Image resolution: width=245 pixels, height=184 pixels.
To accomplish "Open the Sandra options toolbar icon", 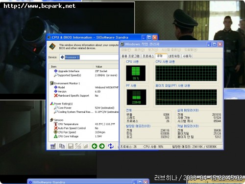I will point(53,146).
